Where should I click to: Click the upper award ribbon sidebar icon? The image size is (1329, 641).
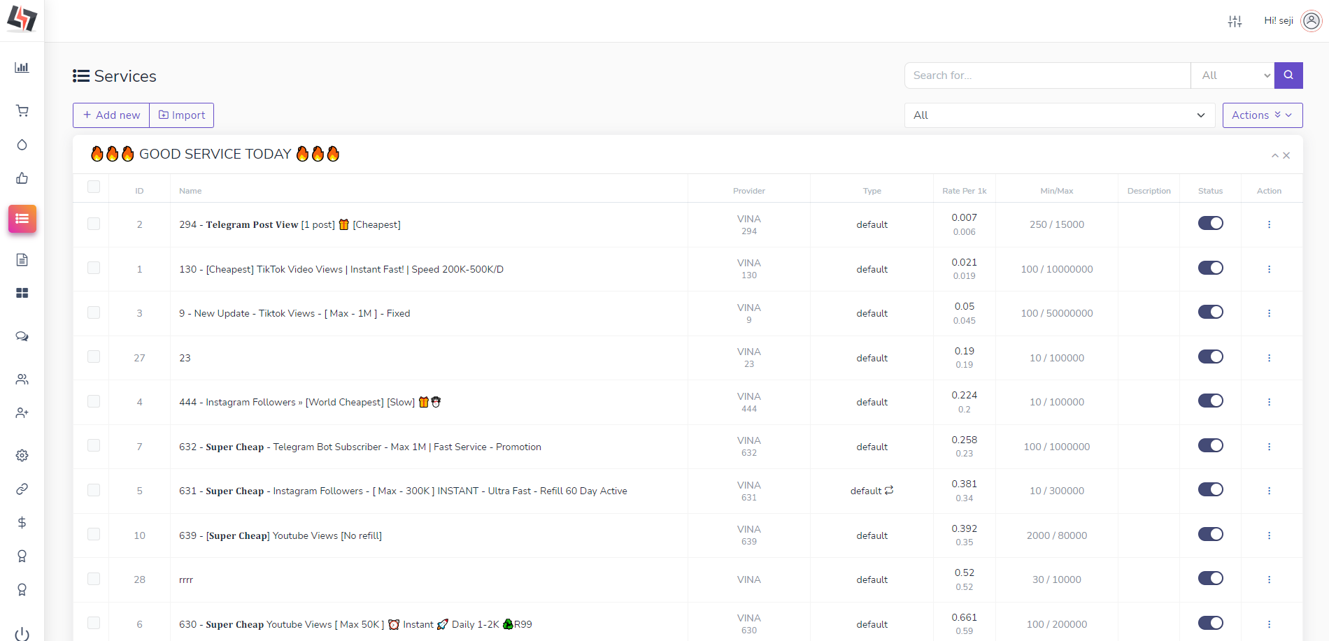22,556
